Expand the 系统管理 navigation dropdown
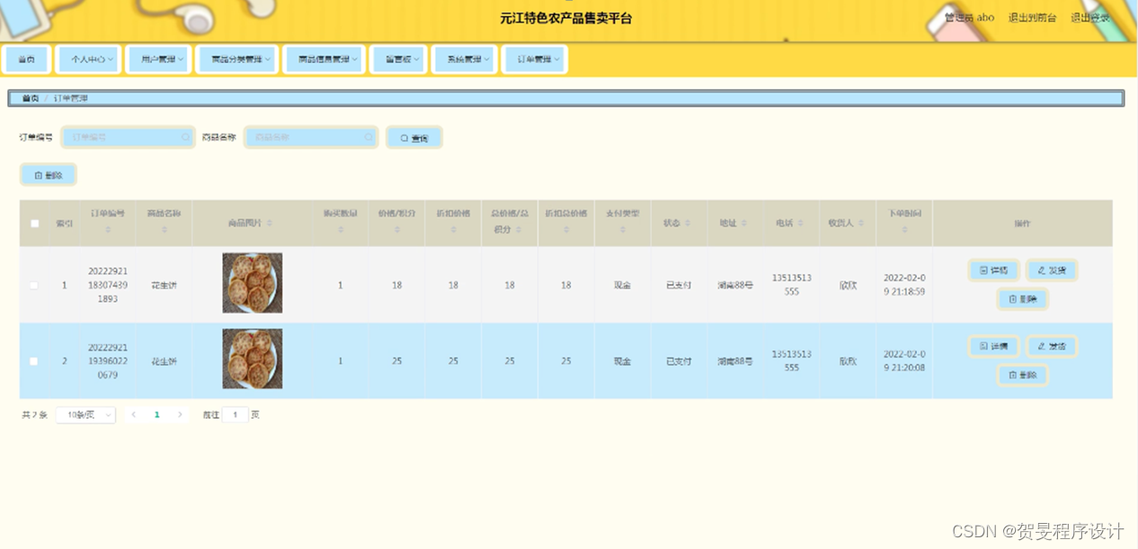The height and width of the screenshot is (549, 1138). tap(465, 58)
